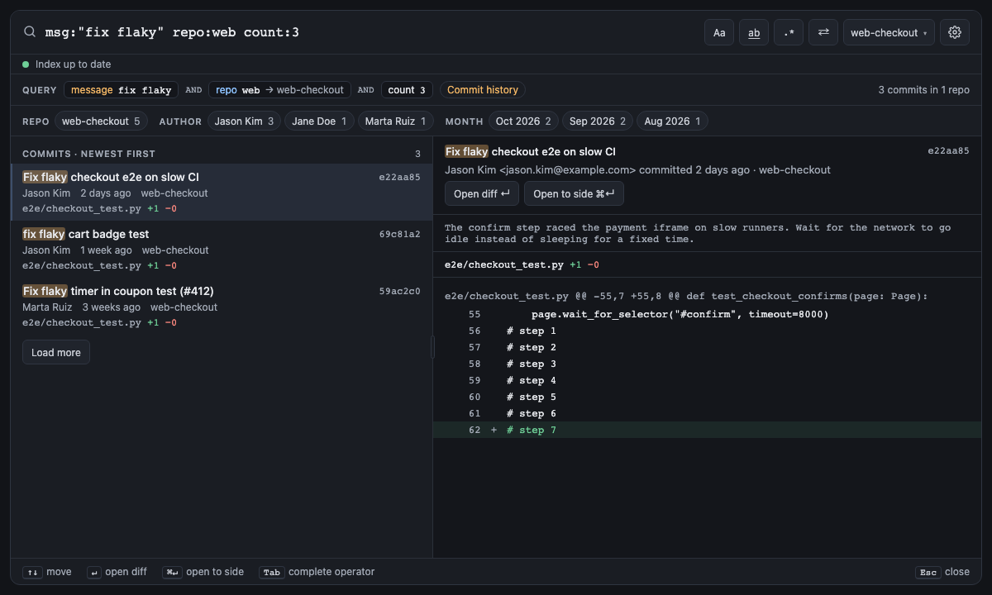
Task: Open the web-checkout repo dropdown
Action: (889, 32)
